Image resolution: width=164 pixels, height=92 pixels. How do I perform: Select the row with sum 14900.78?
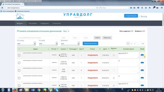19,78
